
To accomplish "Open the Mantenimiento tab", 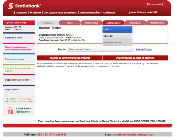I will 157,23.
